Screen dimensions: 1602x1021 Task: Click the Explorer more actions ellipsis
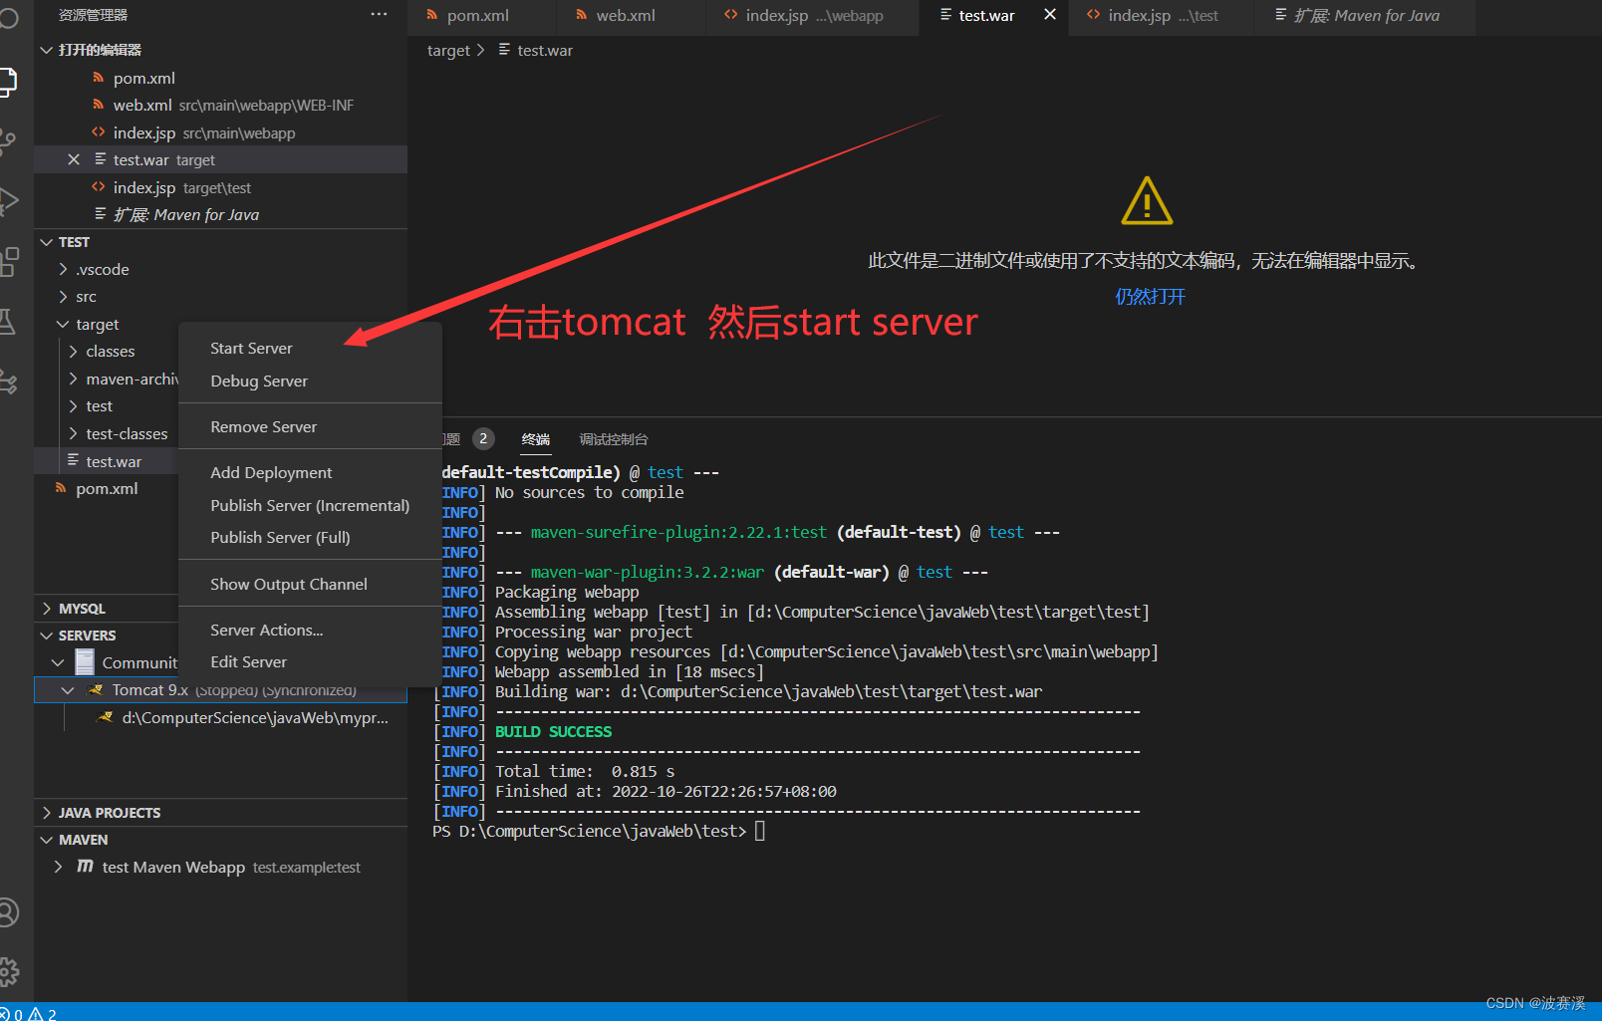coord(379,15)
